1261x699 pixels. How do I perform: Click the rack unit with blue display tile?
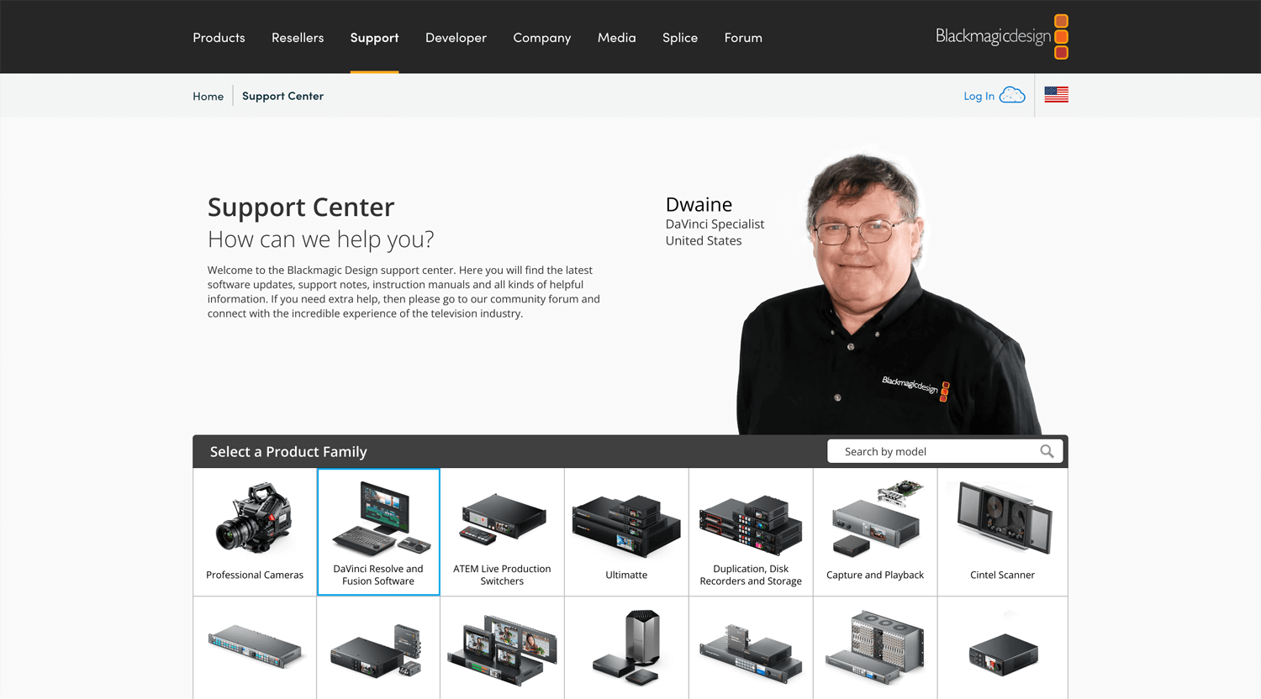[x=751, y=648]
